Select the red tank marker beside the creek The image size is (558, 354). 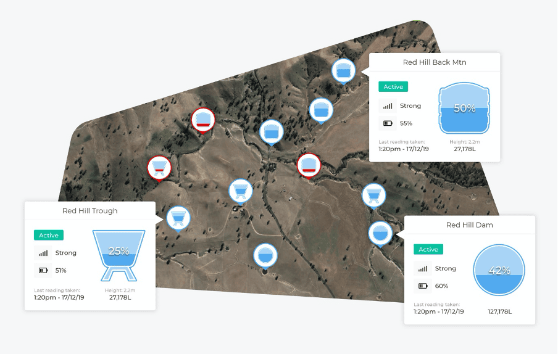click(309, 165)
